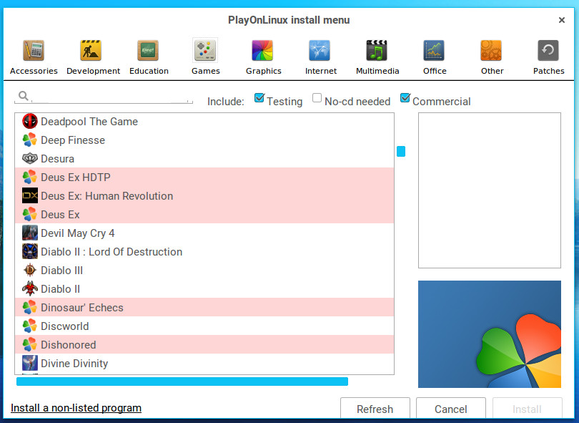Open the Office category
The height and width of the screenshot is (423, 579).
[x=435, y=57]
